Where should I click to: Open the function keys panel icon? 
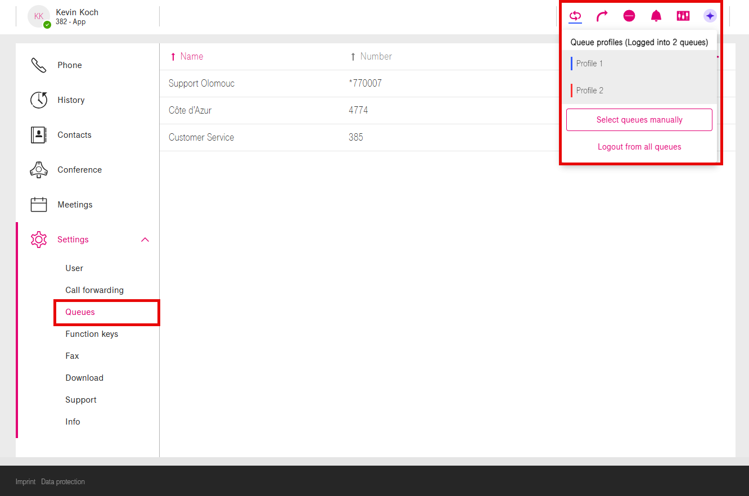683,16
